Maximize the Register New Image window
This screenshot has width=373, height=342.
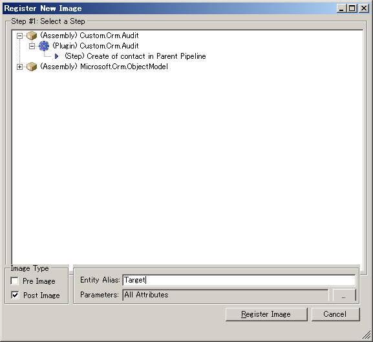352,8
